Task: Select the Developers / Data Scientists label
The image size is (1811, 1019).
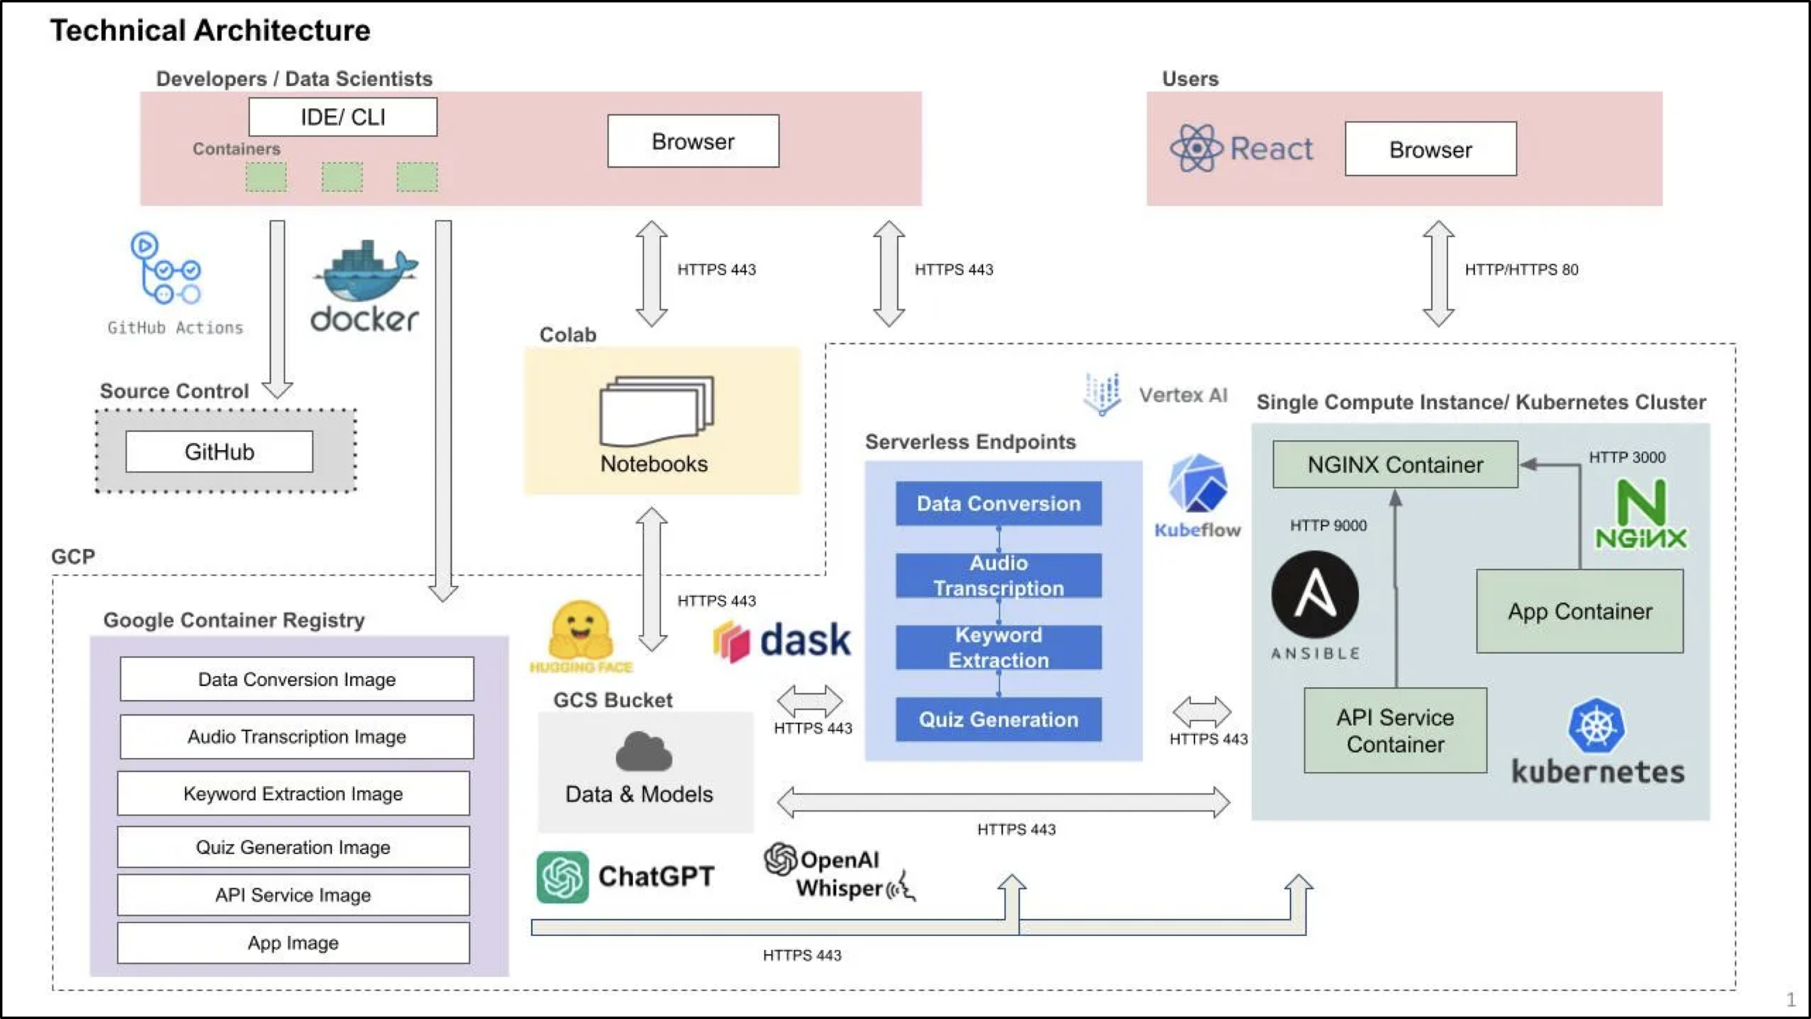Action: coord(294,79)
